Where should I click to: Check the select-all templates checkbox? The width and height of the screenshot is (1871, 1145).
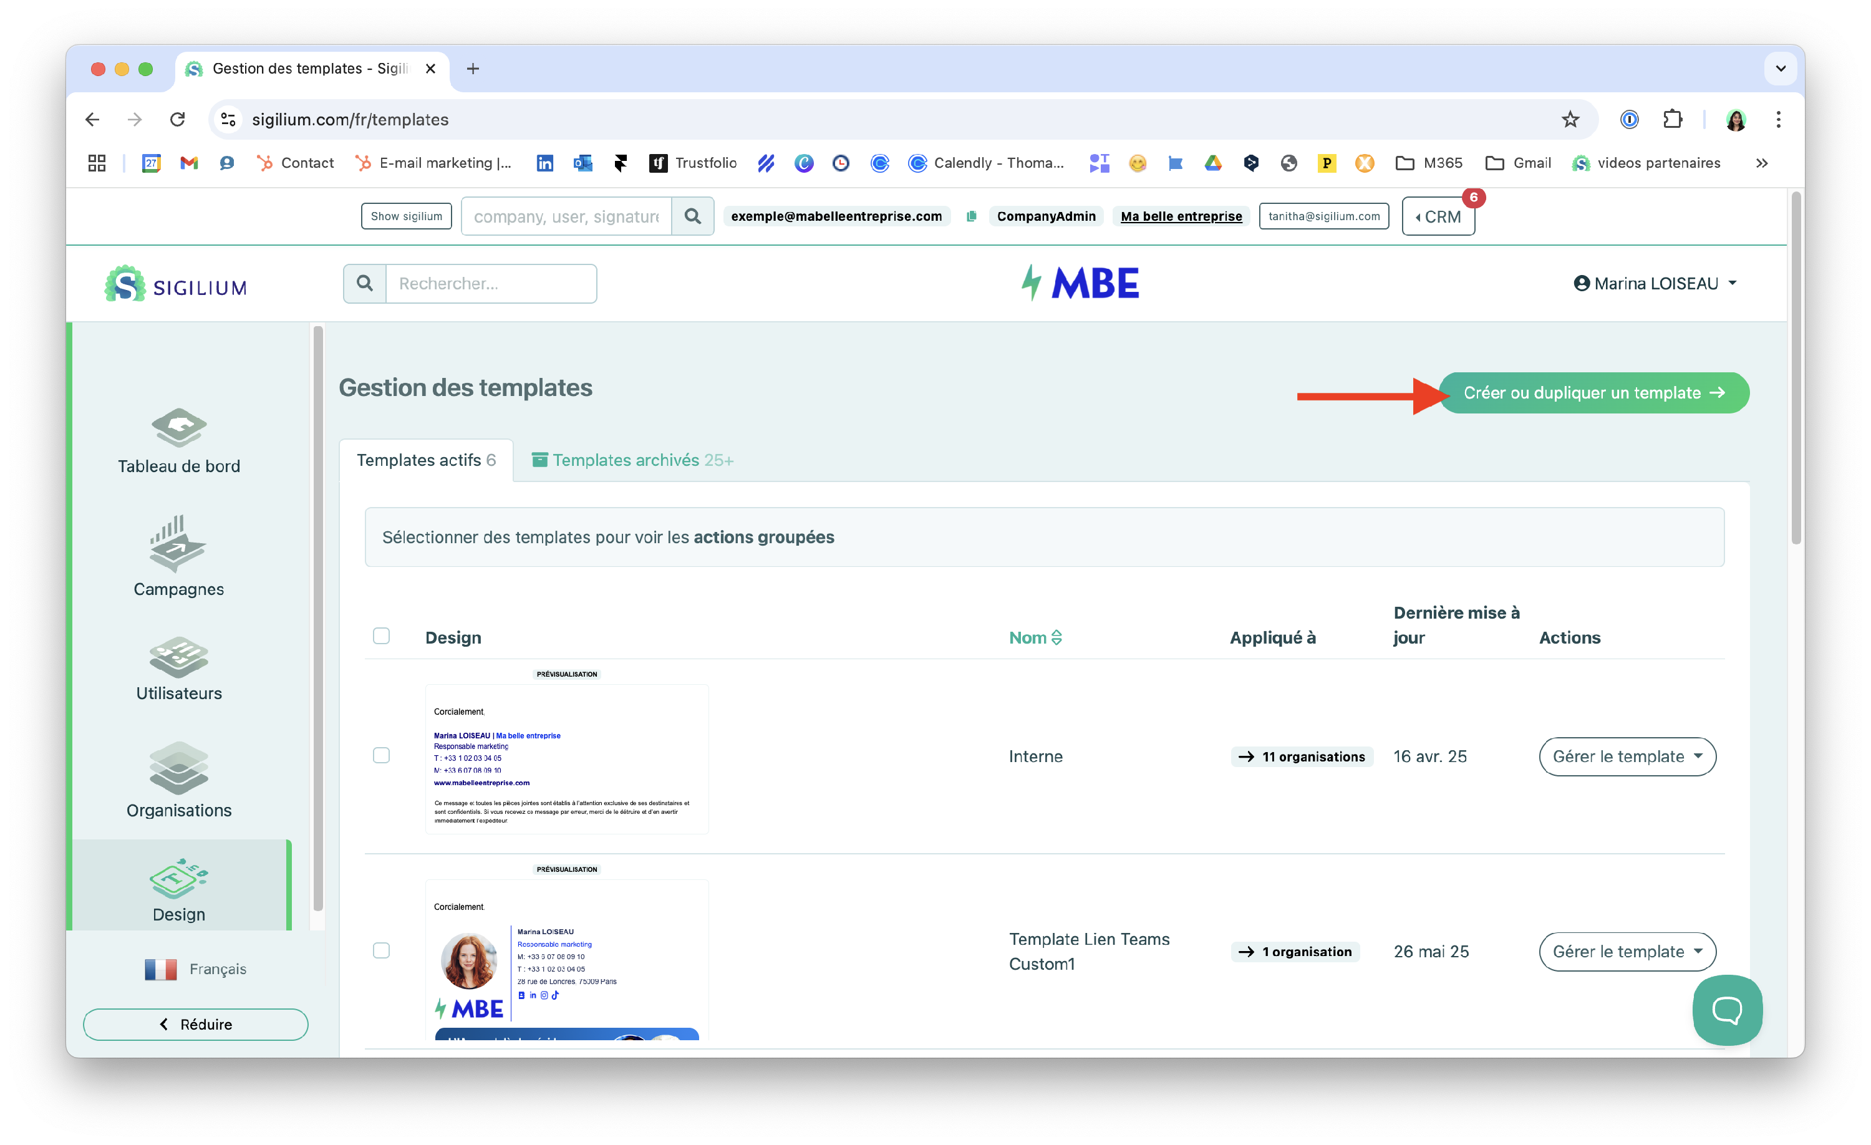point(381,636)
